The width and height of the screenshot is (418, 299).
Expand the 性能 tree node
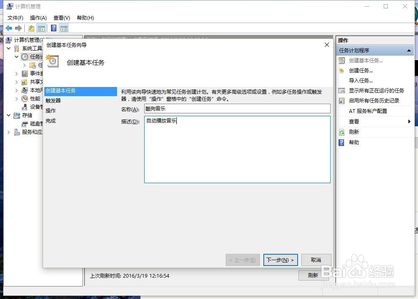(17, 99)
